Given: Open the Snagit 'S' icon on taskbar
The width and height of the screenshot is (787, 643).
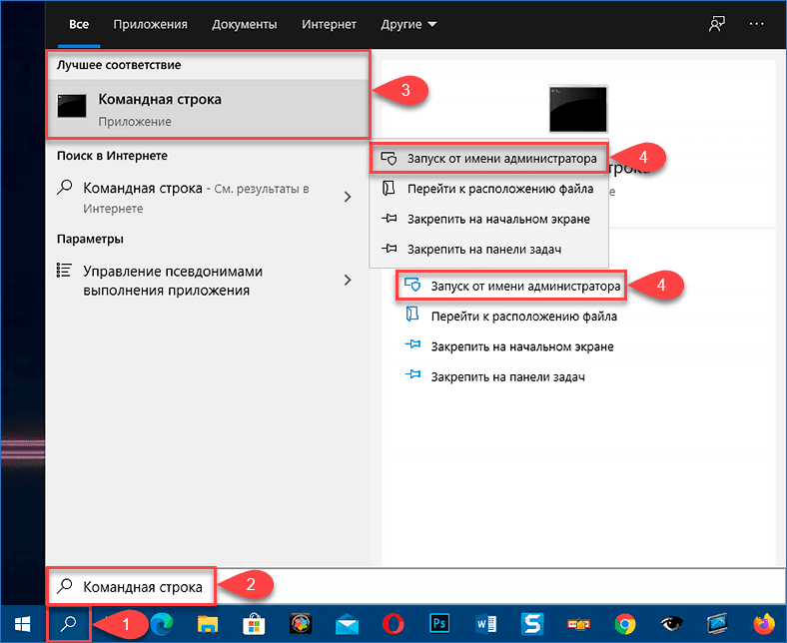Looking at the screenshot, I should click(532, 624).
